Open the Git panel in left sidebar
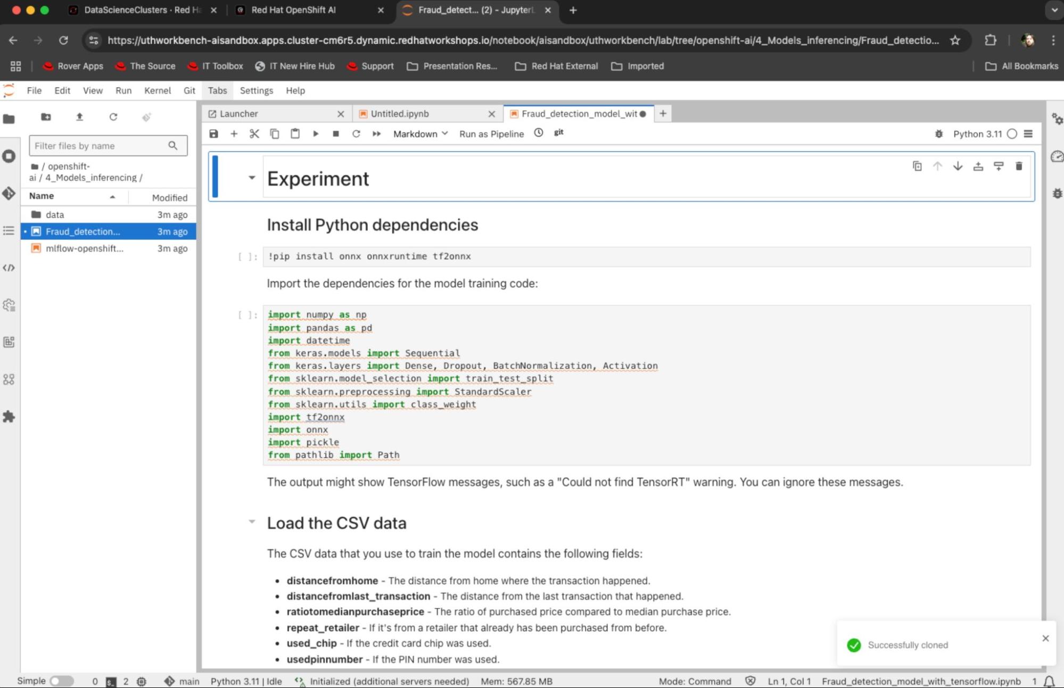This screenshot has width=1064, height=688. (x=9, y=193)
